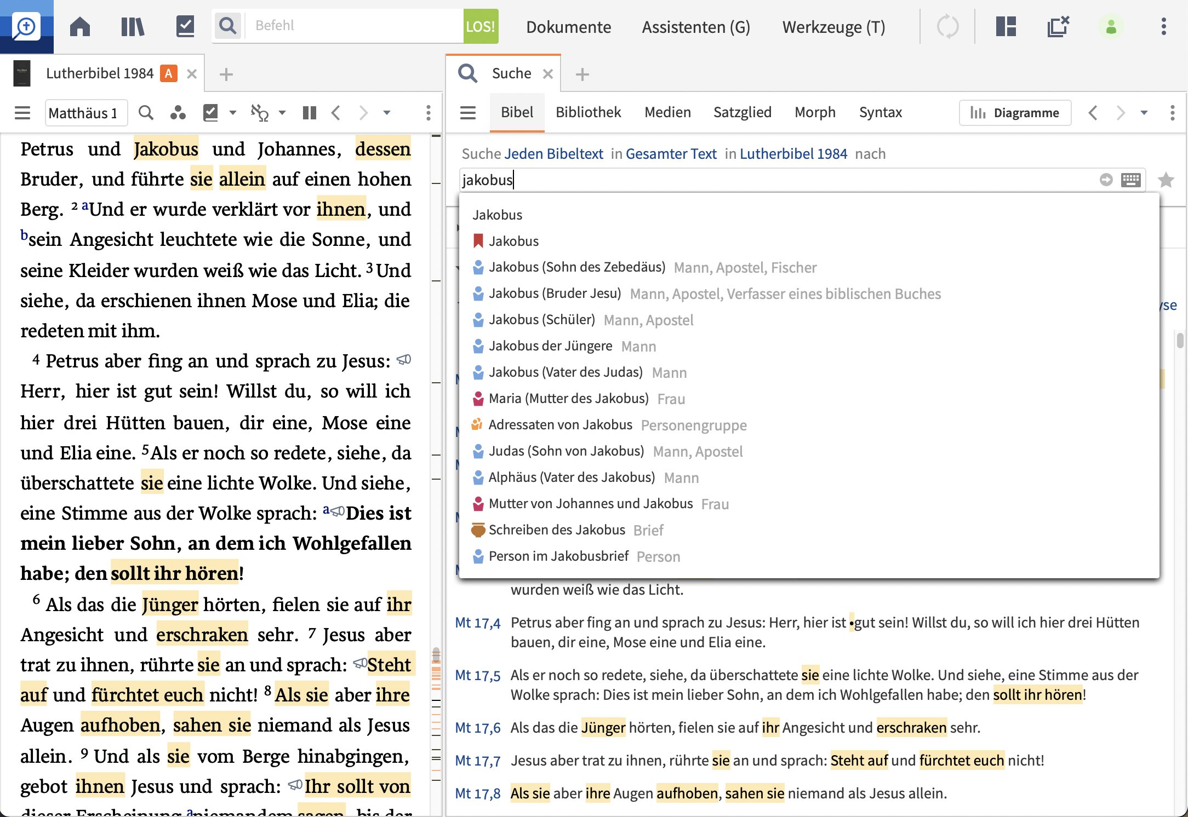Image resolution: width=1188 pixels, height=817 pixels.
Task: Click the search results scrollbar thumb
Action: coord(1180,340)
